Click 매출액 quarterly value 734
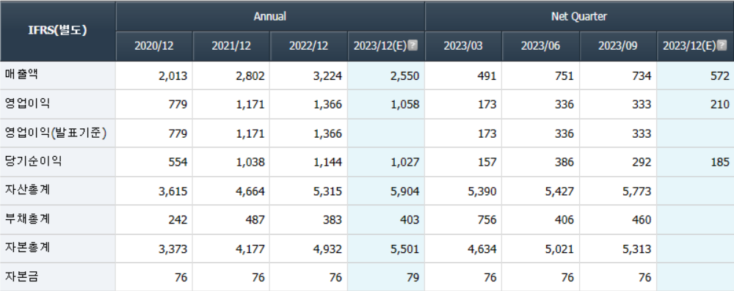Screen dimensions: 734x291 coord(642,76)
